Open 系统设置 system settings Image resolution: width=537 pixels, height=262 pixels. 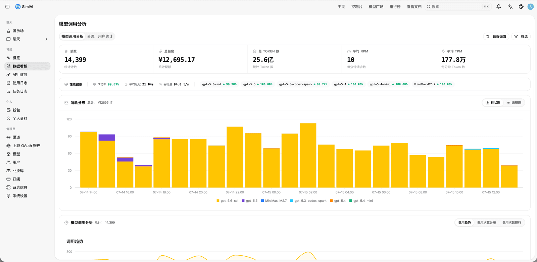tap(28, 196)
